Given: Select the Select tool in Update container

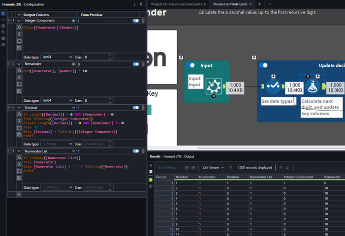Looking at the screenshot, I should (x=273, y=86).
